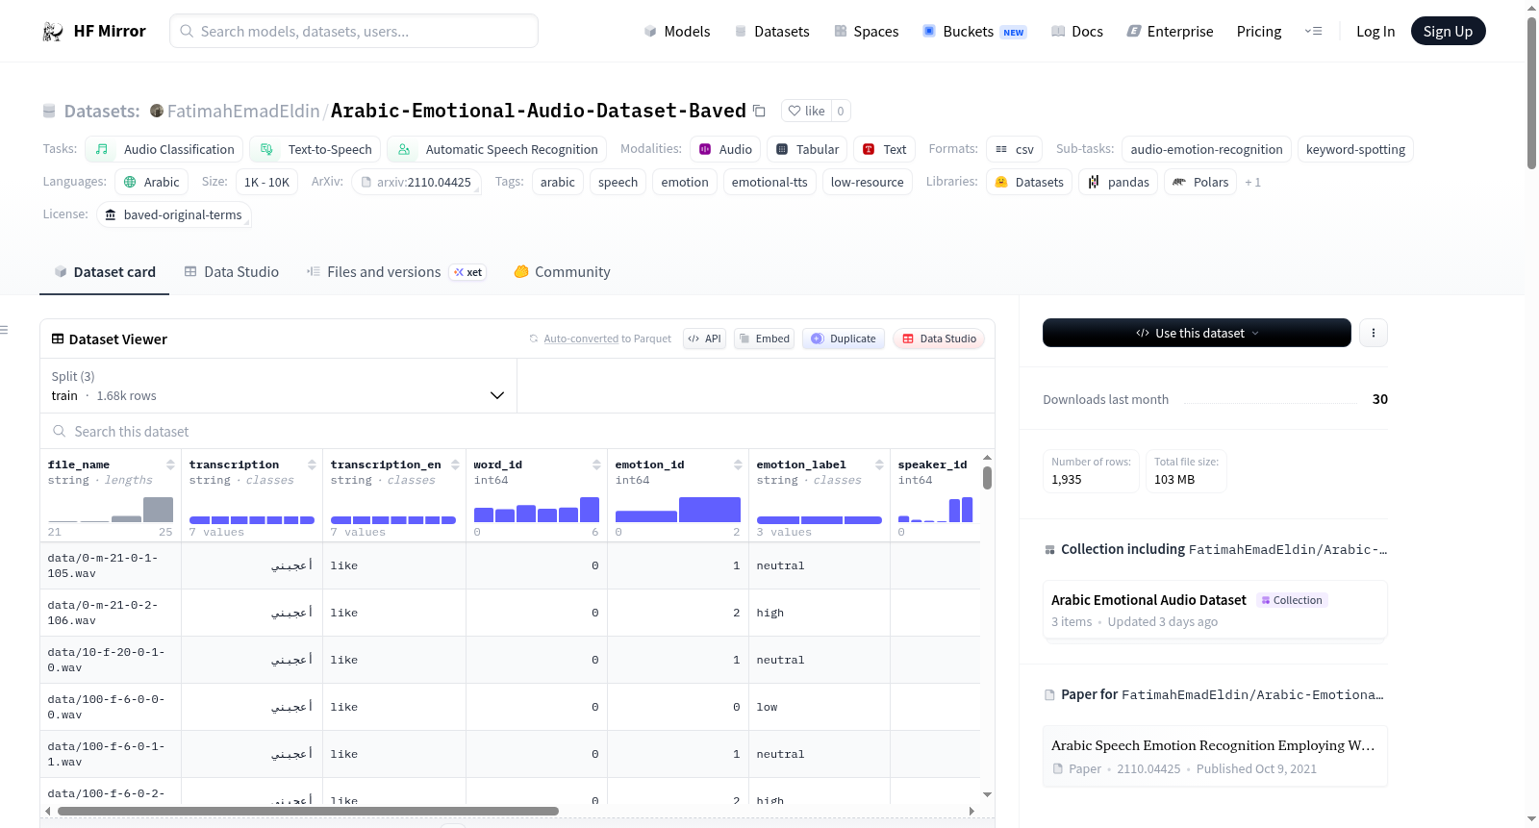The width and height of the screenshot is (1539, 828).
Task: Select the Automatic Speech Recognition tag
Action: click(497, 149)
